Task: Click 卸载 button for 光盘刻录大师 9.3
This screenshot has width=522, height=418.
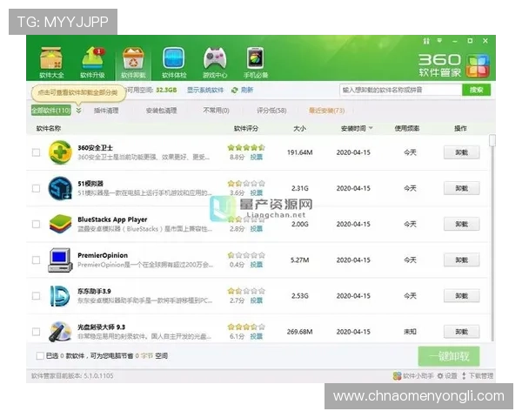Action: pos(461,332)
